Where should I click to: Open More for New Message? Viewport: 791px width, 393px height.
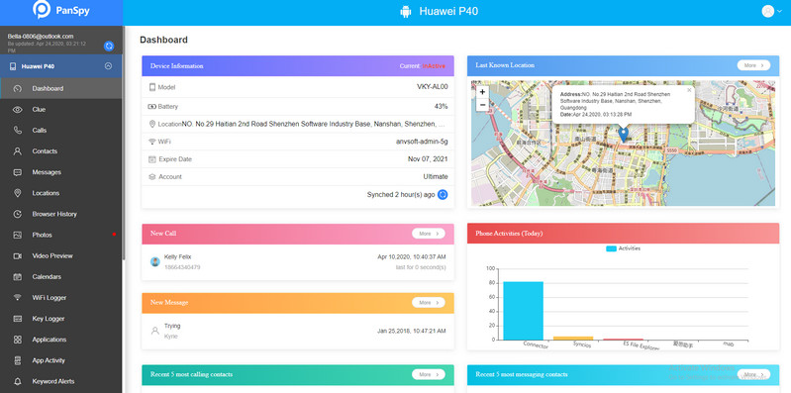coord(429,303)
